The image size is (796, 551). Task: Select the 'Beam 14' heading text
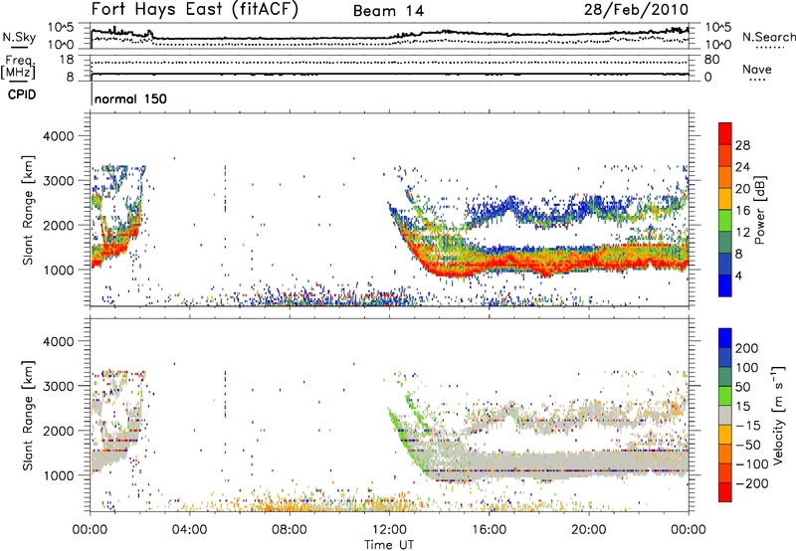pos(388,11)
